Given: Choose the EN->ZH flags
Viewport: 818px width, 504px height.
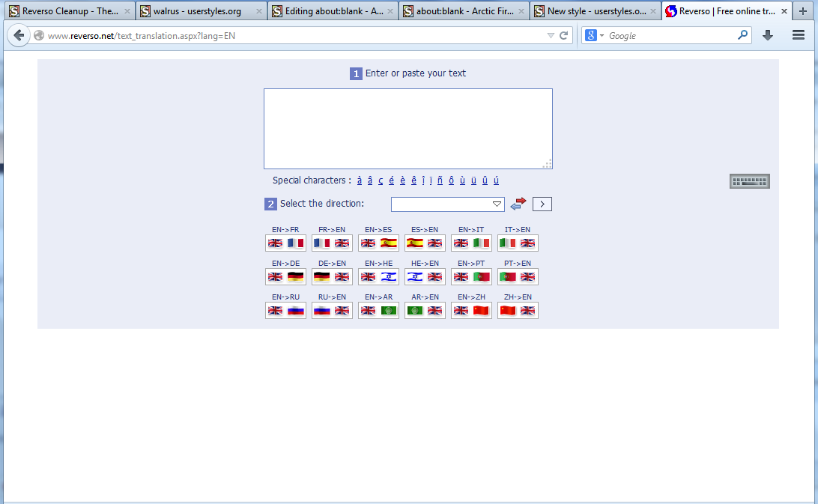Looking at the screenshot, I should click(x=471, y=311).
